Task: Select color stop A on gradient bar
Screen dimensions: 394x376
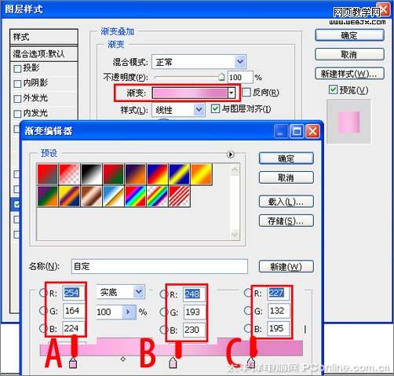Action: coord(73,363)
